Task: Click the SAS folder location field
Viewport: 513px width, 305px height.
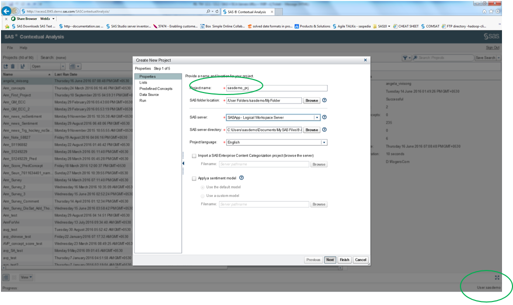Action: point(264,100)
